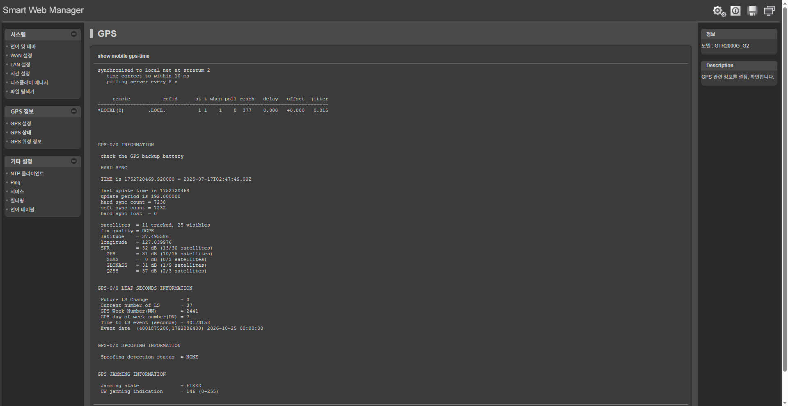Open 필터링 filtering page
This screenshot has width=788, height=406.
[17, 201]
